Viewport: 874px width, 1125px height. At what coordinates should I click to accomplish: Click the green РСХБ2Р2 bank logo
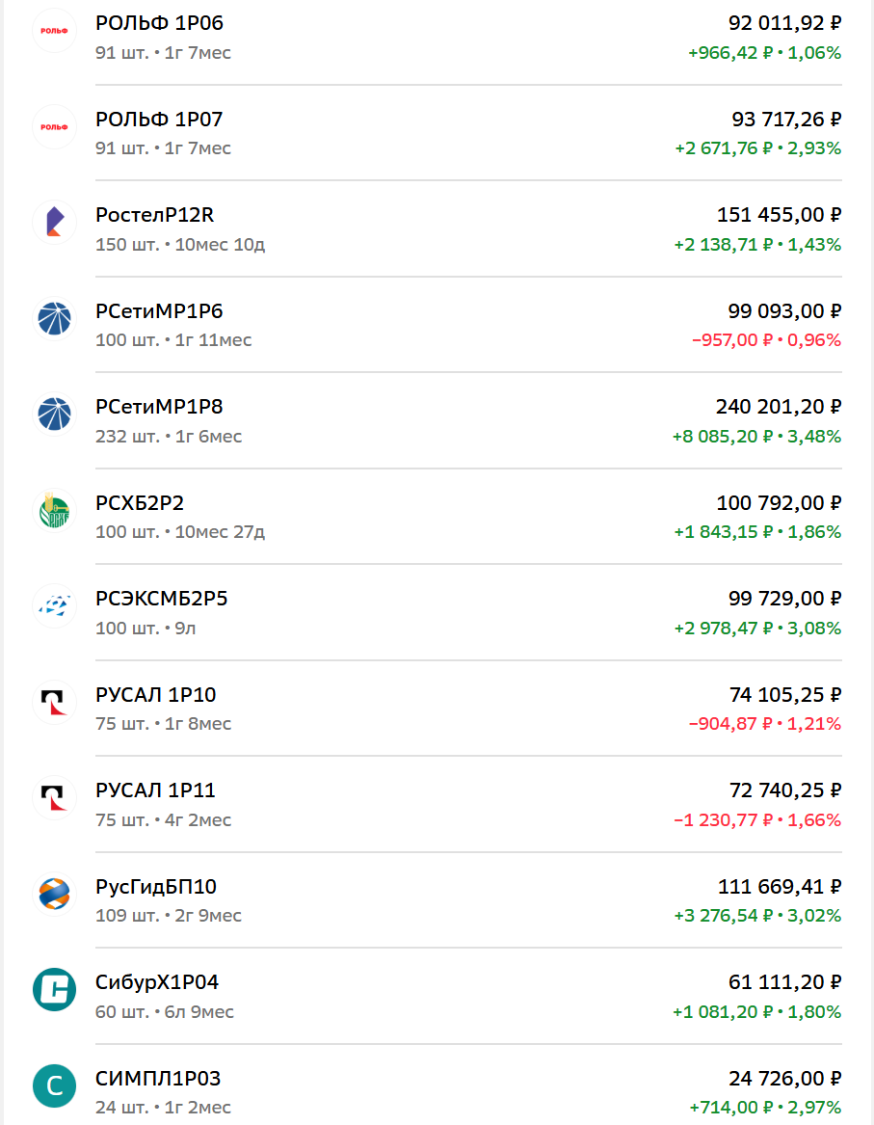[55, 511]
